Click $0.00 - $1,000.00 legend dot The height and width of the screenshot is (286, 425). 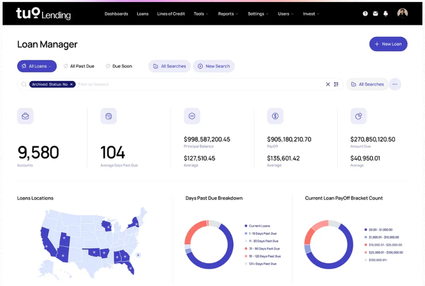(x=365, y=229)
